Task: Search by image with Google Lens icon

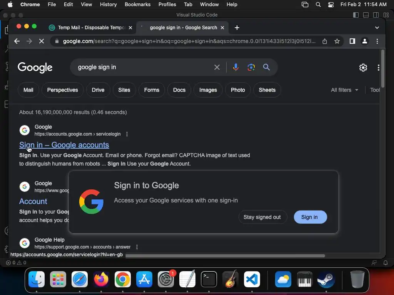Action: tap(251, 67)
